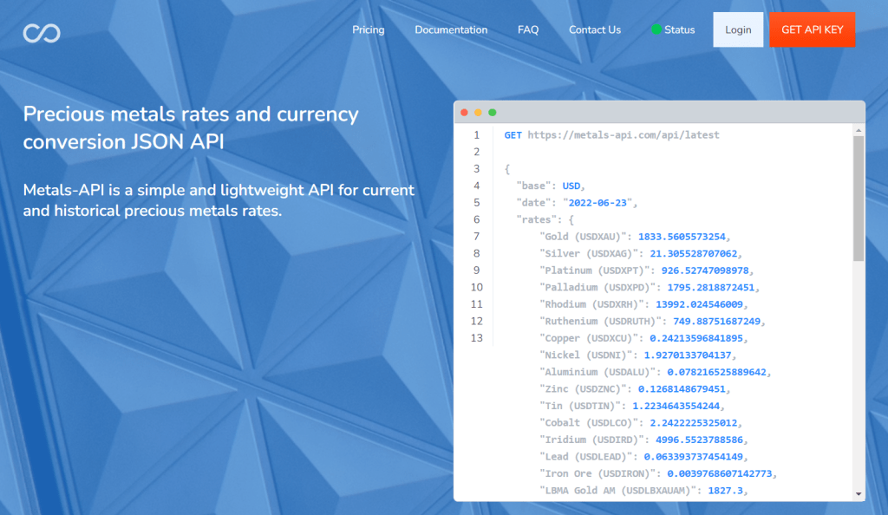This screenshot has width=888, height=515.
Task: Click the metals-api.com/api/latest URL
Action: (623, 134)
